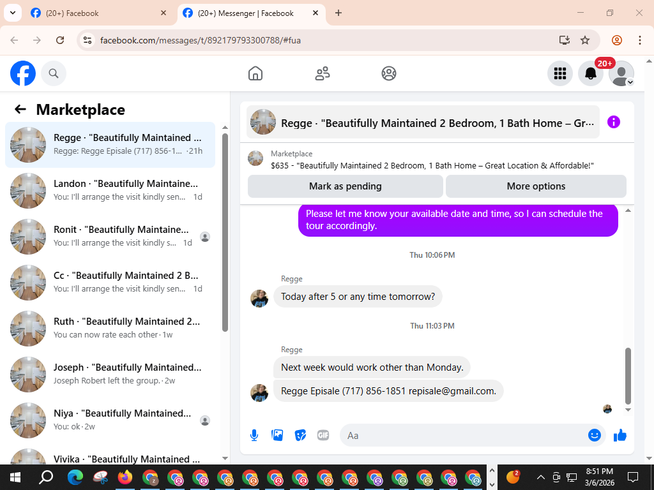Image resolution: width=654 pixels, height=490 pixels.
Task: Select Cc conversation
Action: [110, 282]
